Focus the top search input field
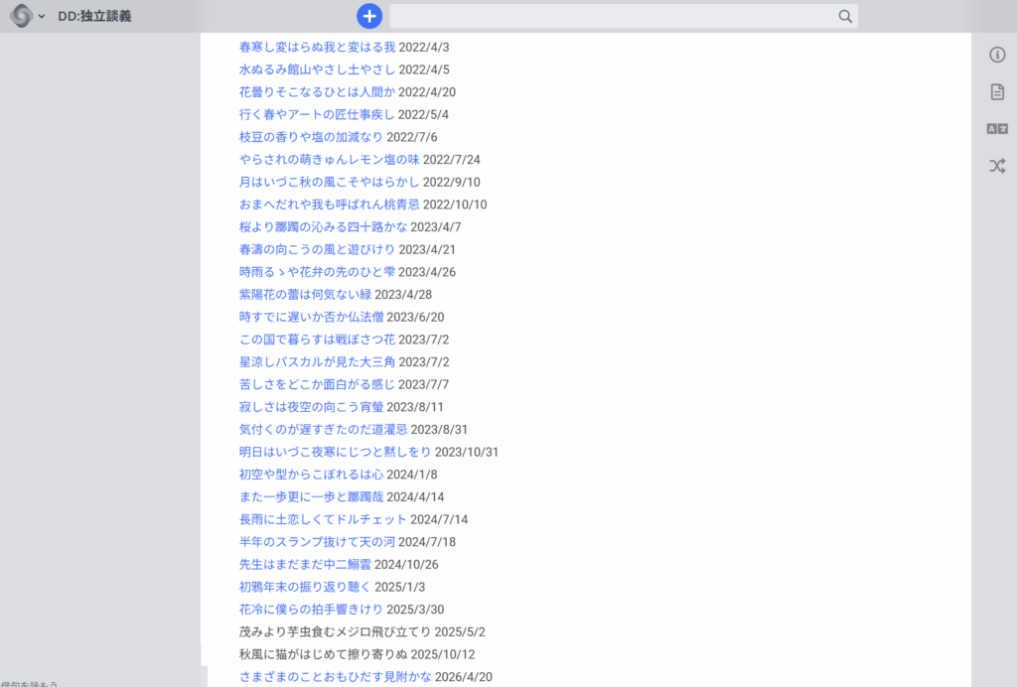The height and width of the screenshot is (687, 1017). click(x=612, y=16)
